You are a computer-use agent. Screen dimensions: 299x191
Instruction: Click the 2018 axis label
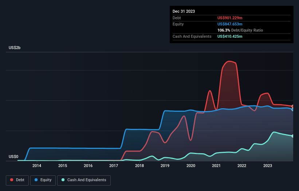coord(139,166)
